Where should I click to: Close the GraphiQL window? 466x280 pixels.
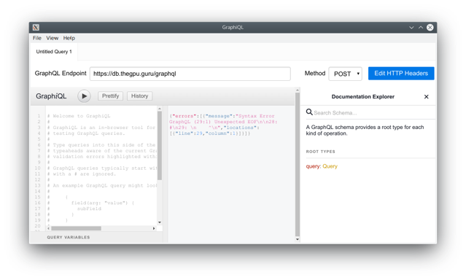point(430,28)
